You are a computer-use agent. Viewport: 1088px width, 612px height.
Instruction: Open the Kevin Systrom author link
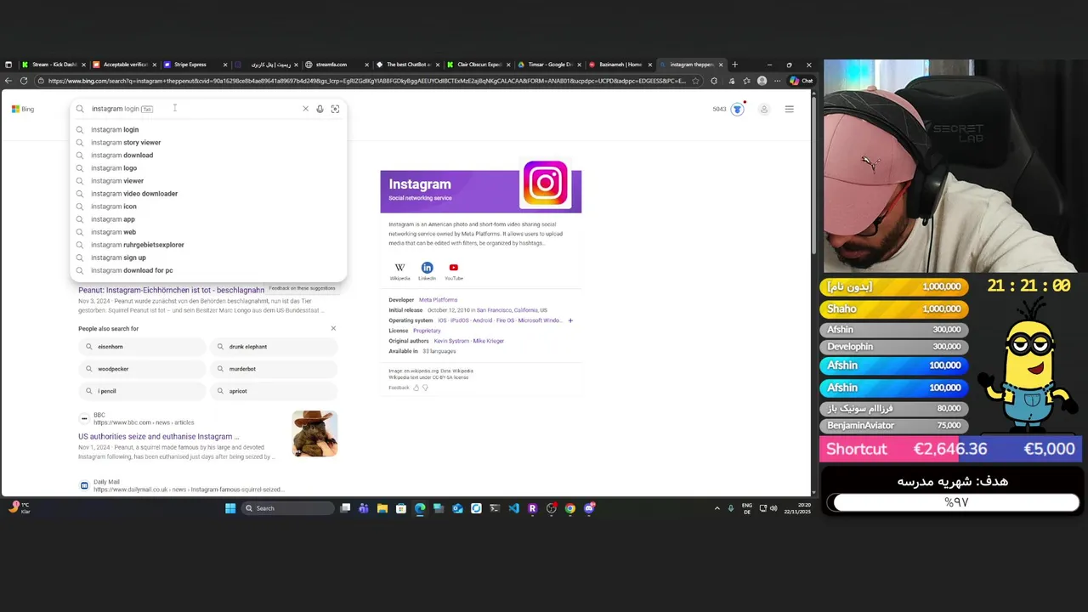450,341
